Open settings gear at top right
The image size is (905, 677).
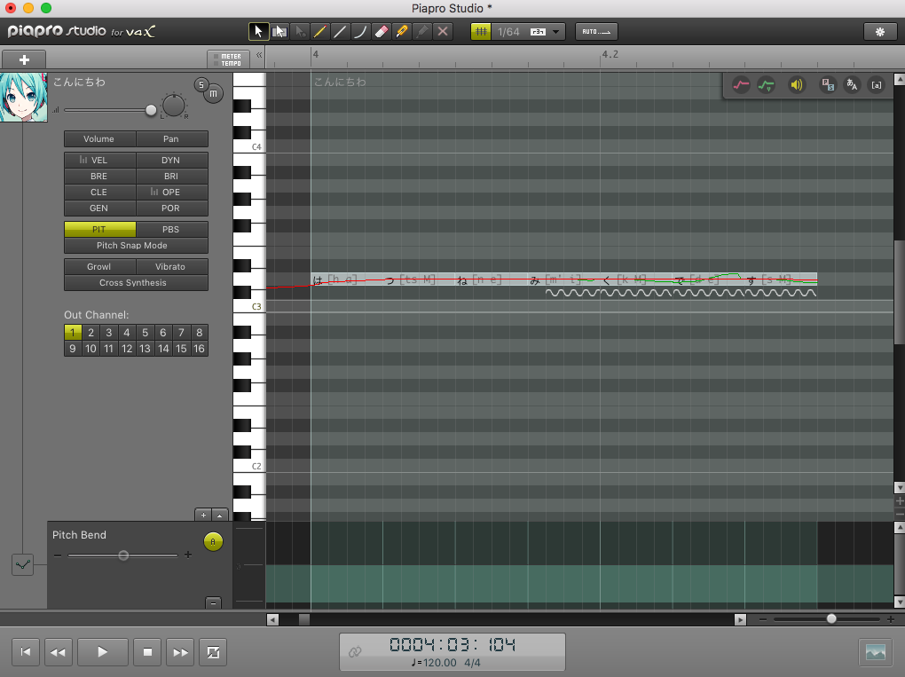[x=879, y=32]
